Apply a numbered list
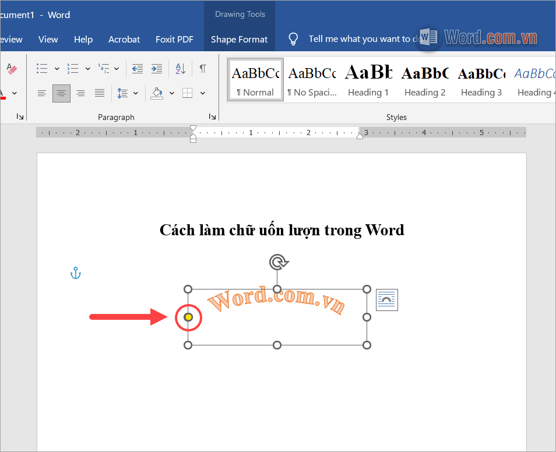Viewport: 556px width, 452px height. tap(72, 68)
